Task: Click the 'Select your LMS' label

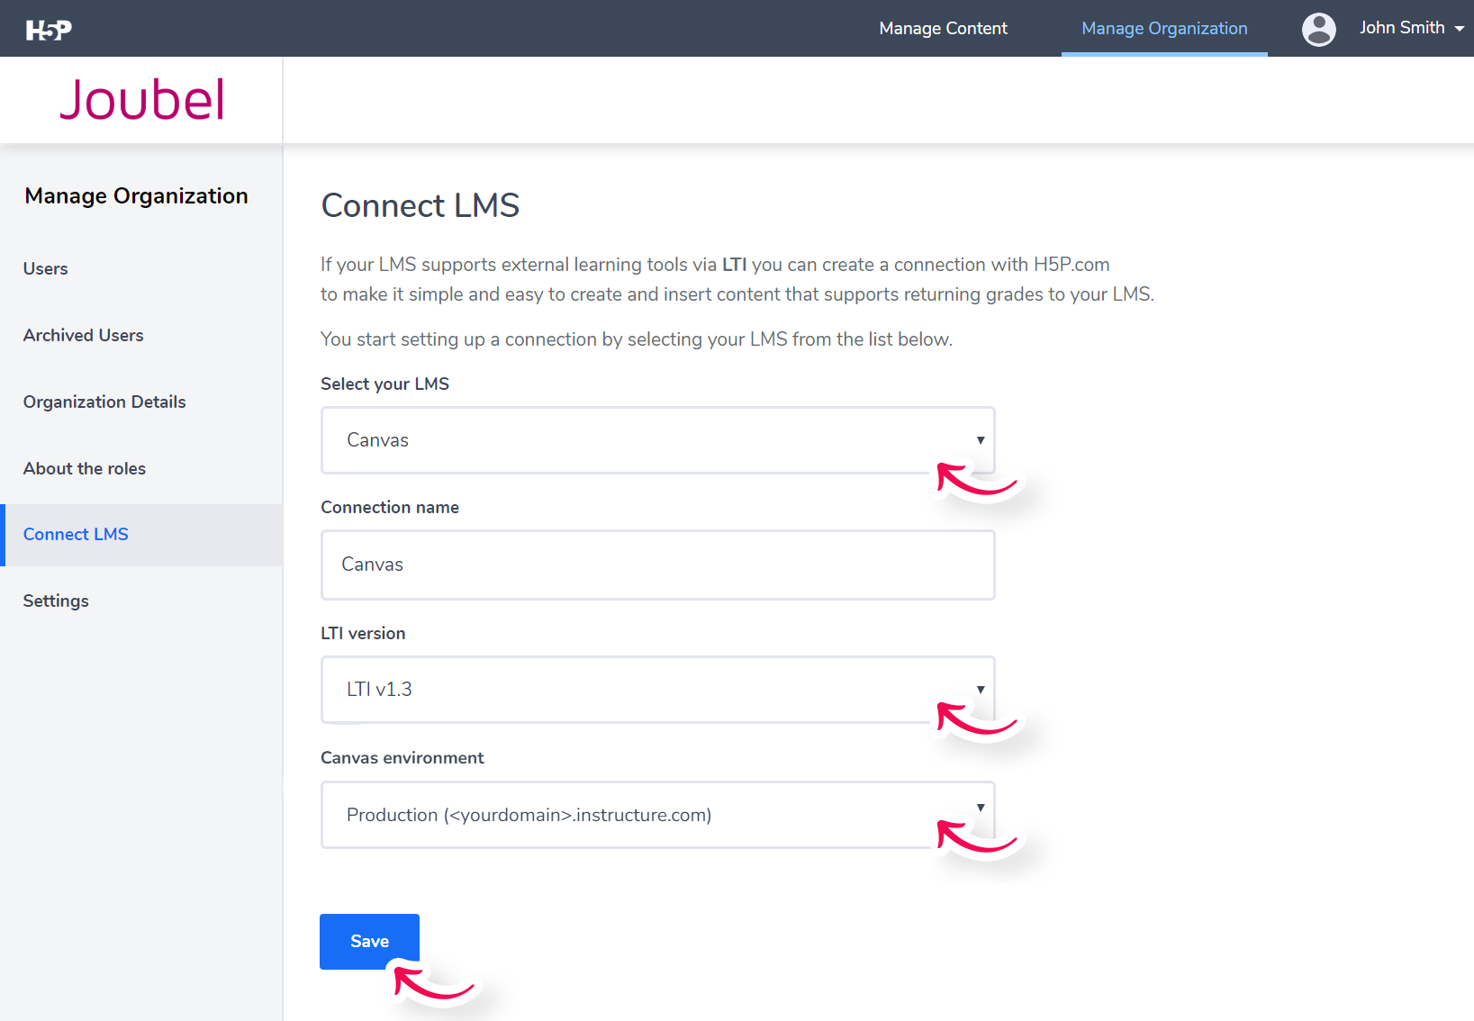Action: tap(384, 384)
